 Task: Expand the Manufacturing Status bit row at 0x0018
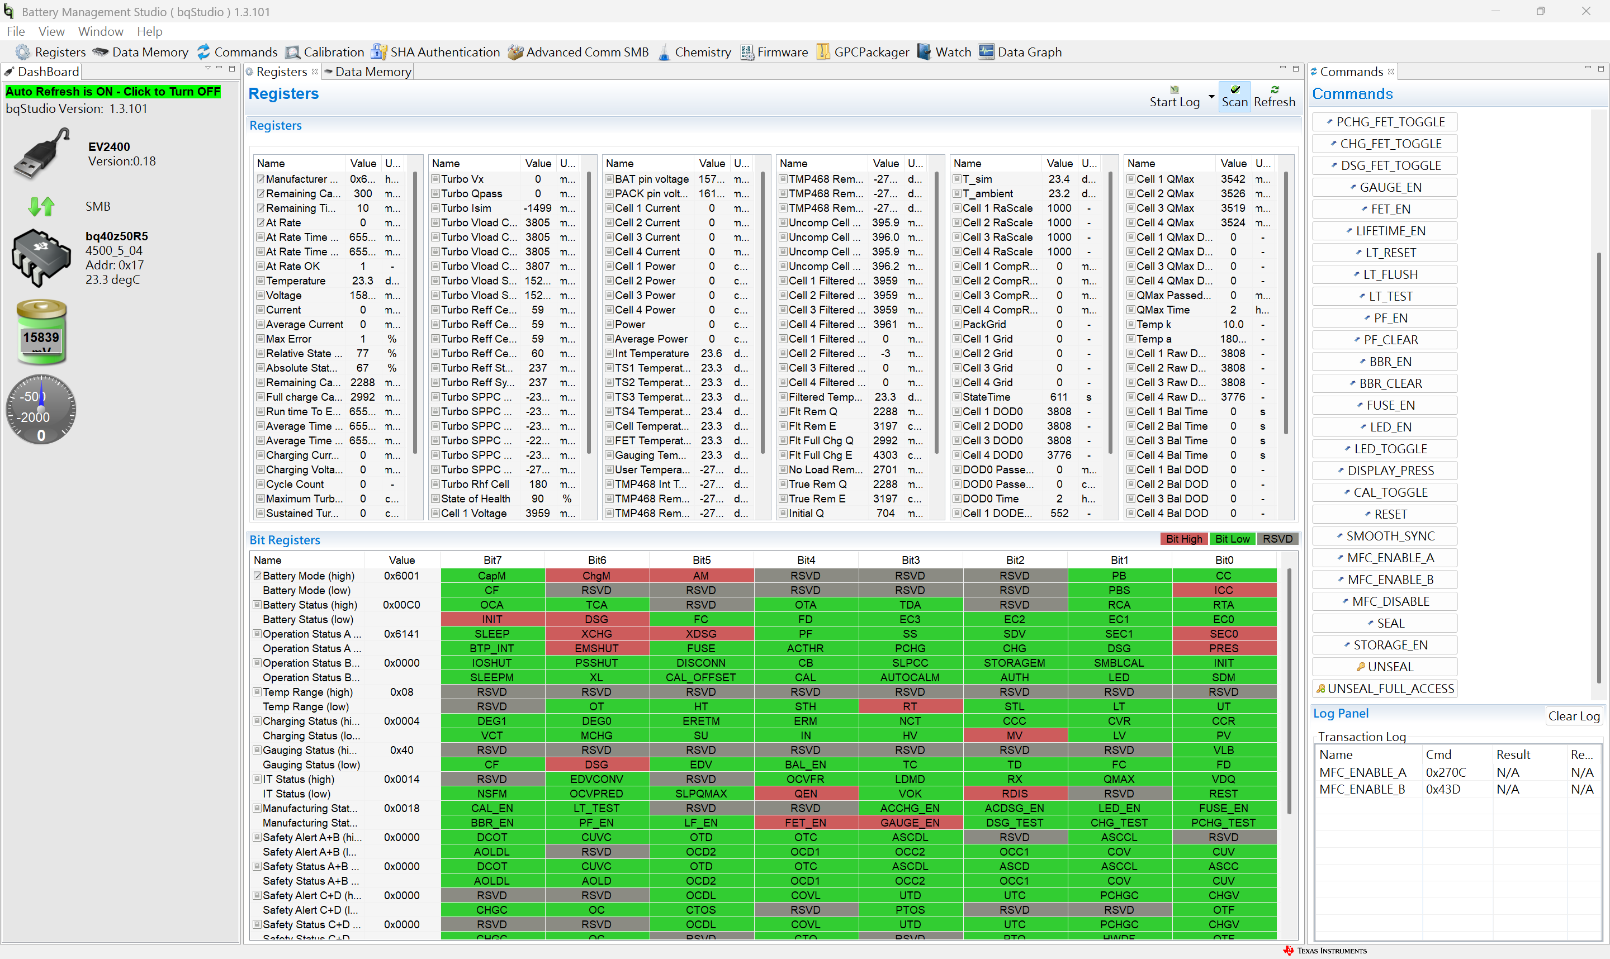257,809
